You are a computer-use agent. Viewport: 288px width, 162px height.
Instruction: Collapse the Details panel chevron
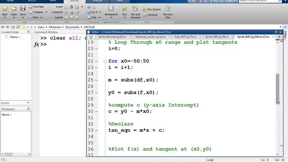coord(28,103)
